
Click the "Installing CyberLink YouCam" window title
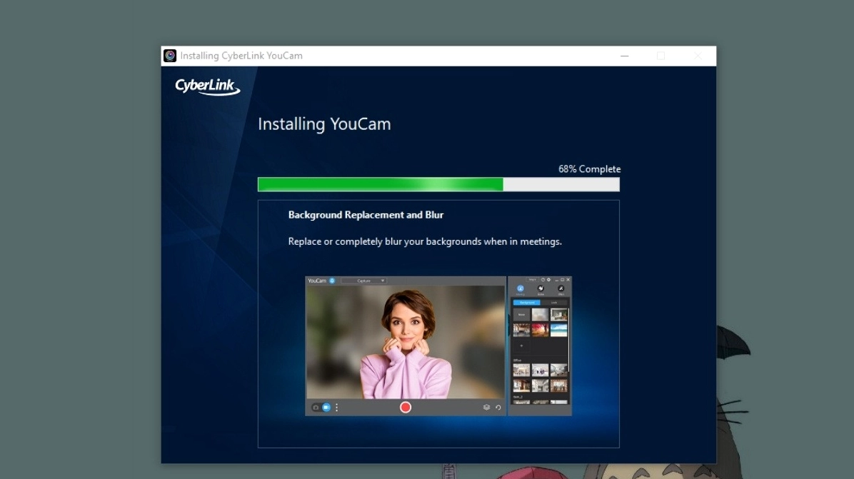click(x=241, y=56)
